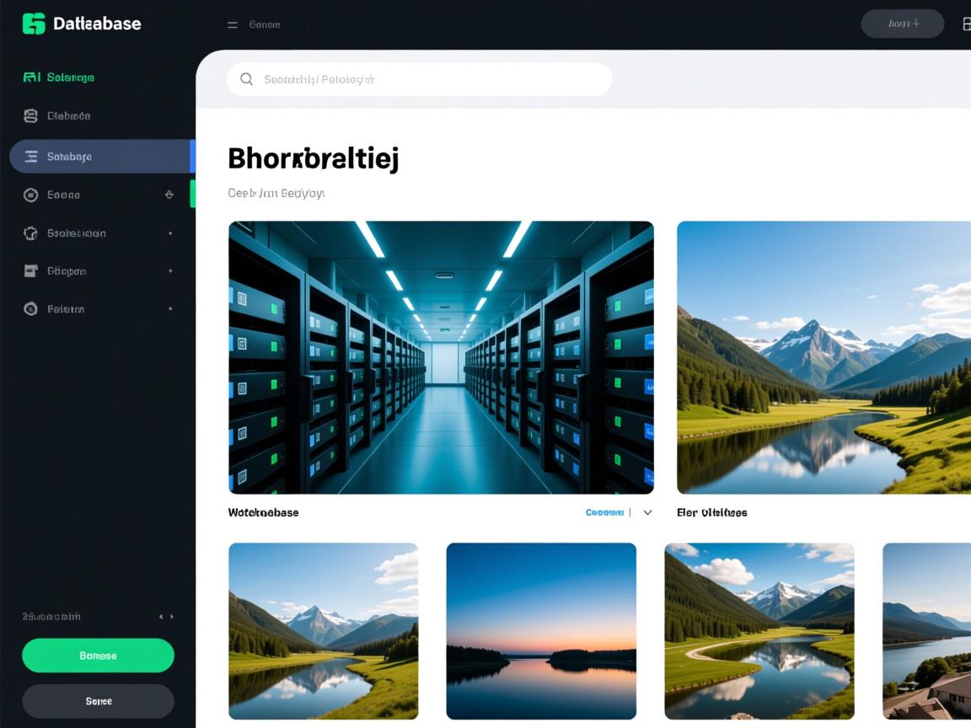The image size is (971, 728).
Task: Click the ring icon of last sidebar item
Action: click(x=31, y=309)
